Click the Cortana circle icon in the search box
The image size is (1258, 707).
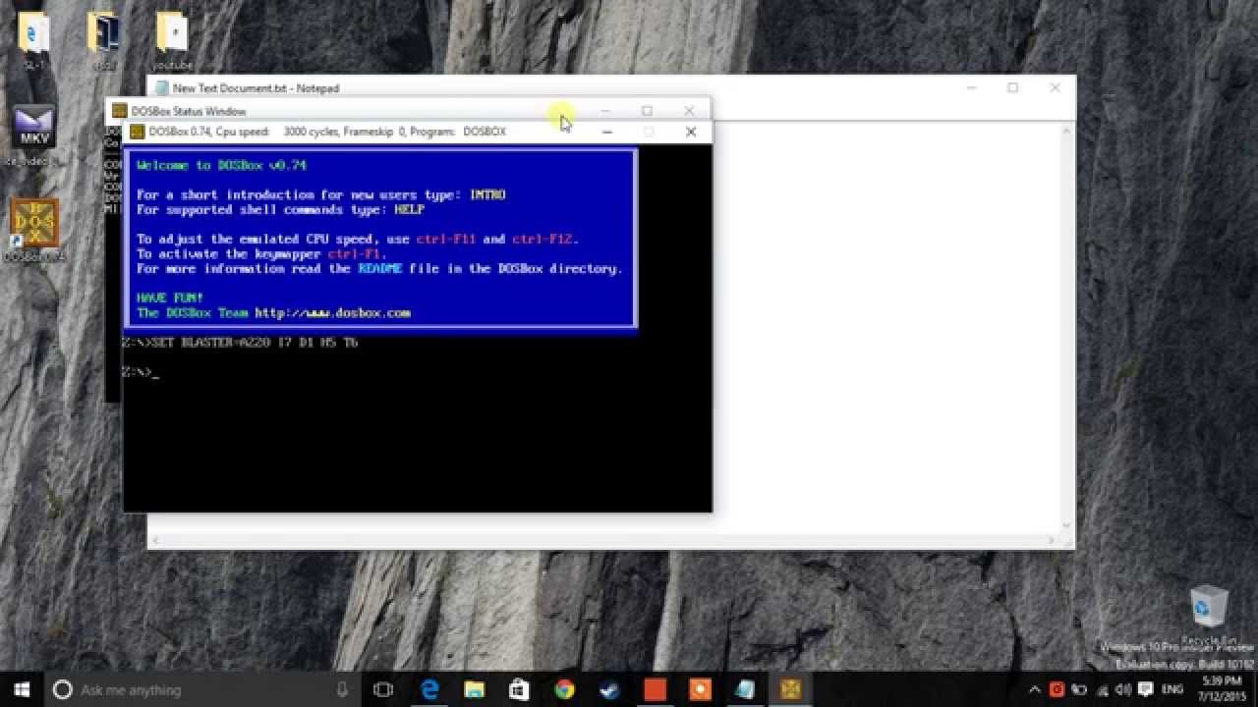(62, 690)
